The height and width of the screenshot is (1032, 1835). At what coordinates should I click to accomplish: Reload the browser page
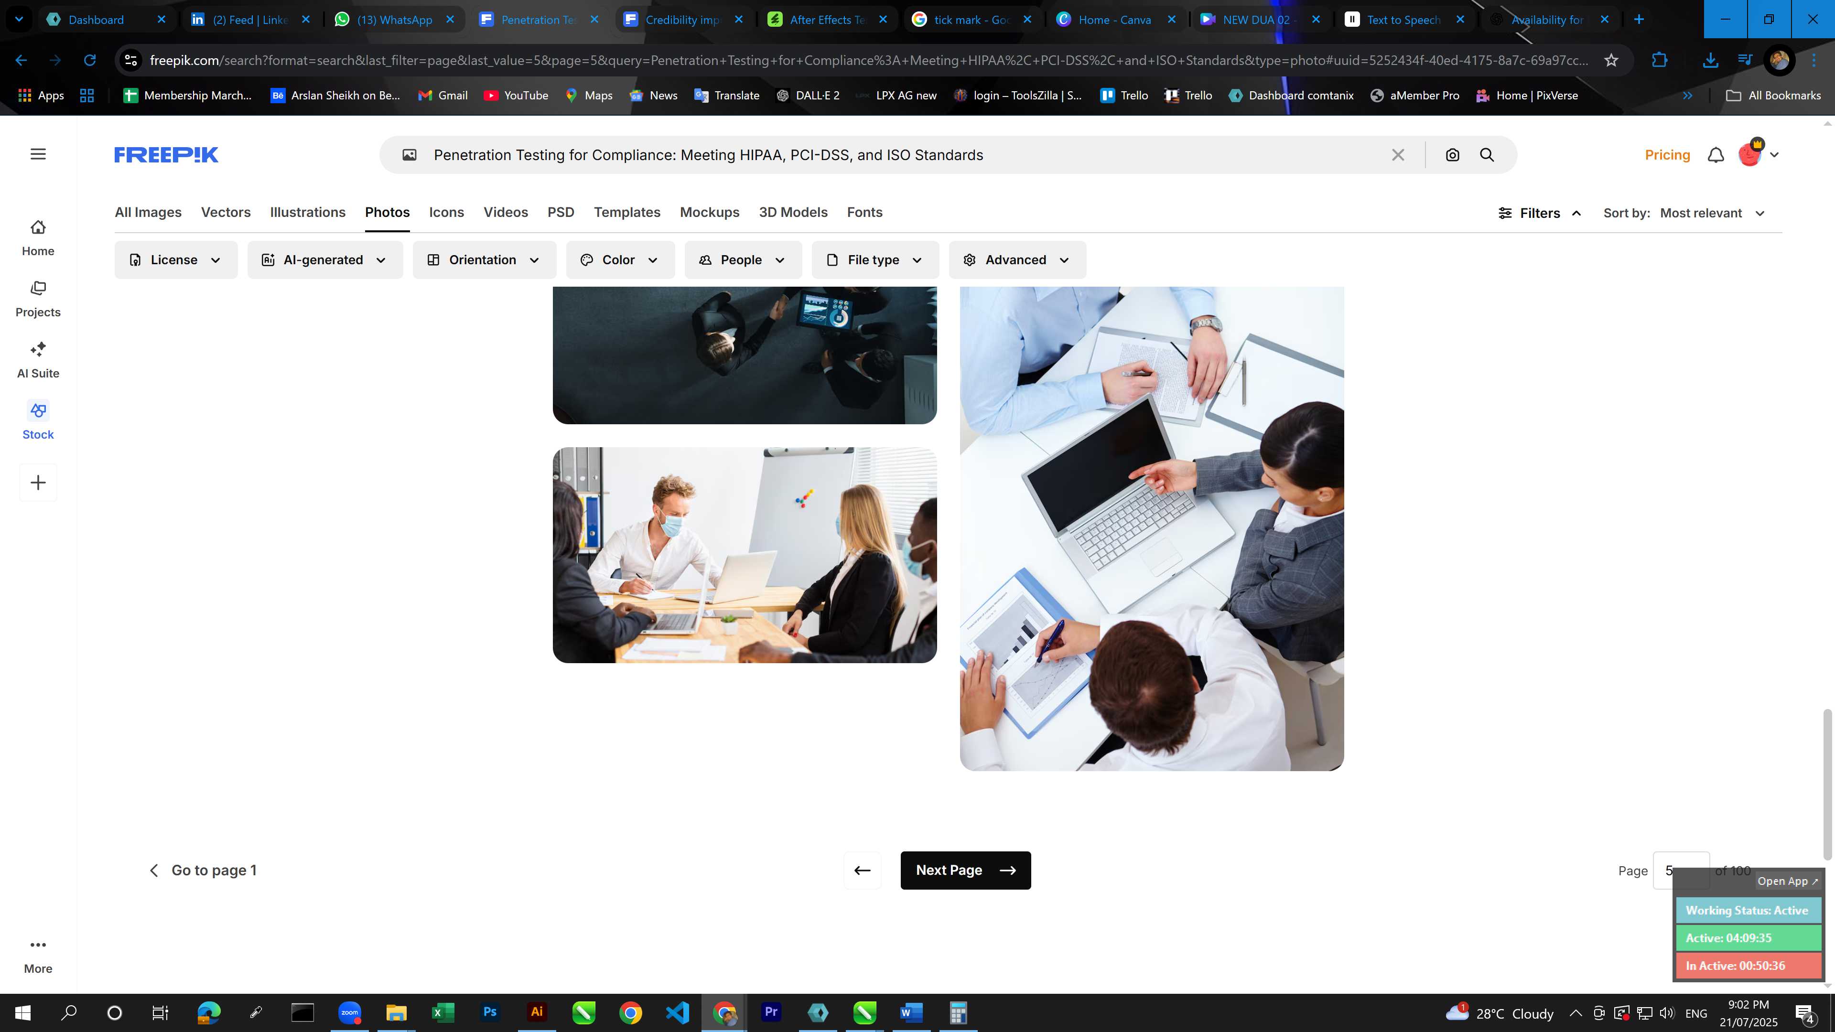[90, 60]
